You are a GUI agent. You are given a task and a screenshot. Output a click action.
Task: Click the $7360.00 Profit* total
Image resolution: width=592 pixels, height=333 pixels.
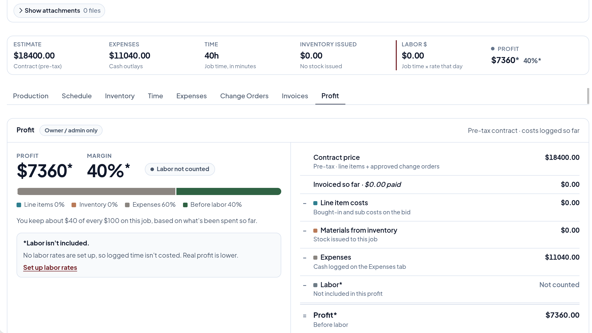(562, 315)
